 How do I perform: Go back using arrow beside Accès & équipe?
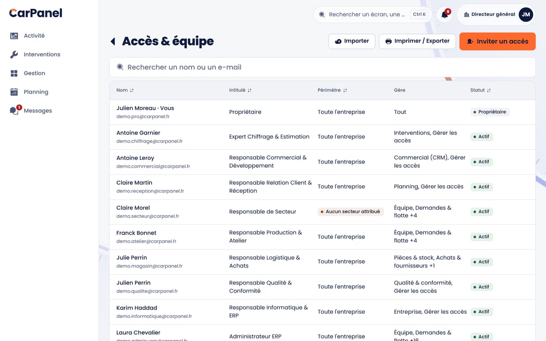point(113,42)
